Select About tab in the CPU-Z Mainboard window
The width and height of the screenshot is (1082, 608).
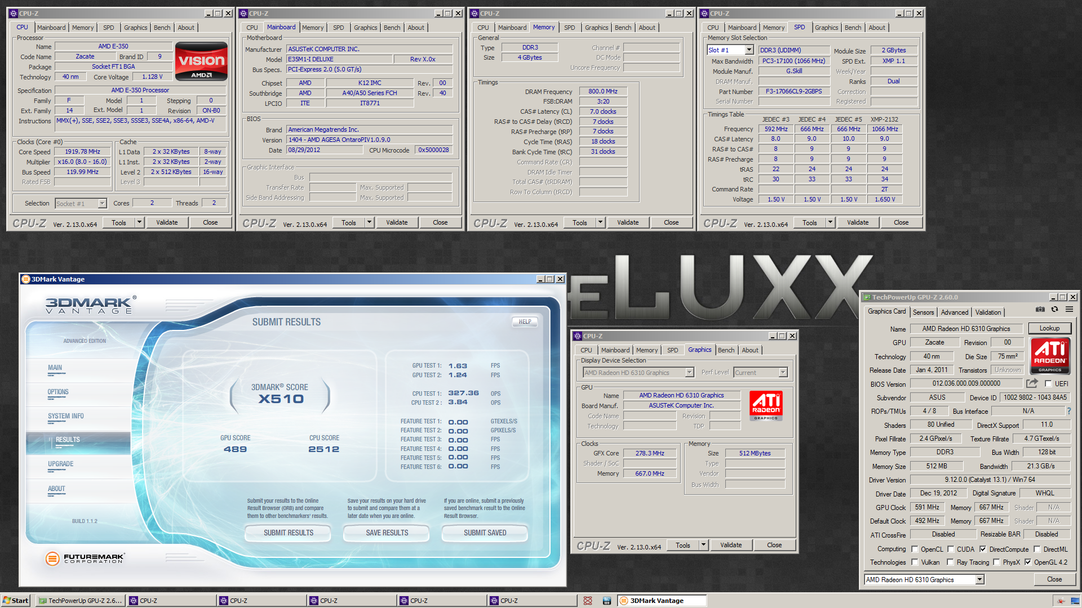click(x=416, y=28)
